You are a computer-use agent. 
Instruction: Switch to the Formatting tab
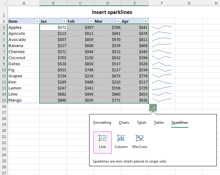point(102,123)
